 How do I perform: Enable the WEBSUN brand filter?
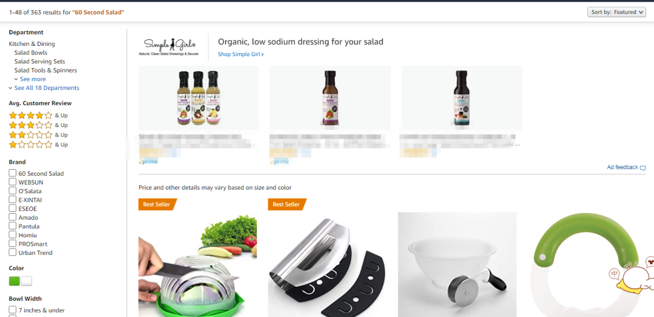tap(13, 182)
